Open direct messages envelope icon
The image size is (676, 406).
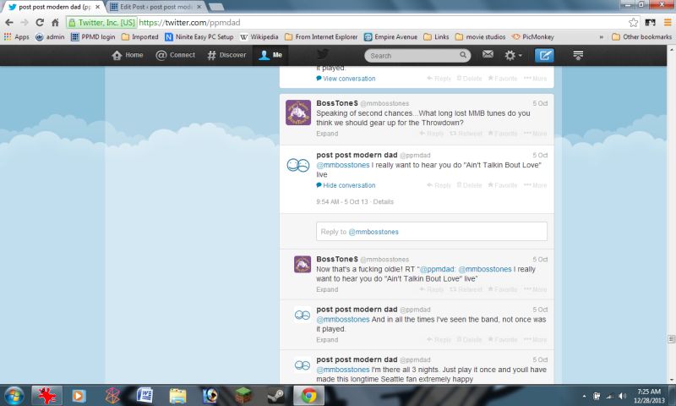(x=488, y=54)
